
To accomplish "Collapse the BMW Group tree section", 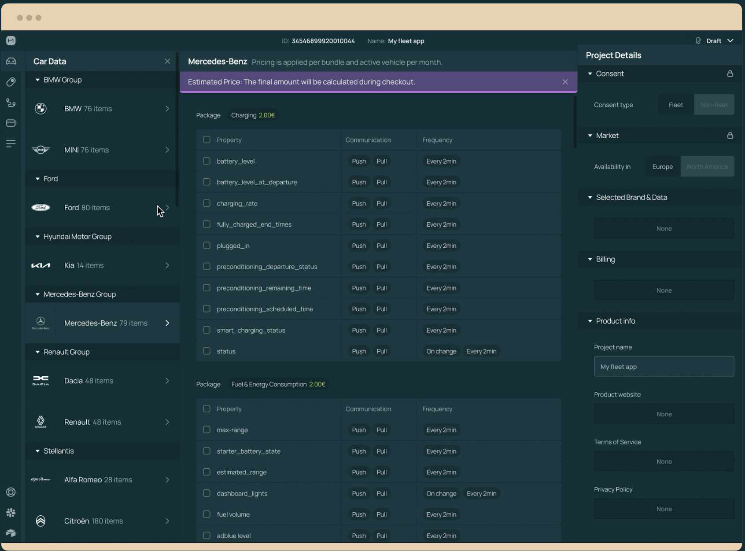I will click(x=37, y=80).
